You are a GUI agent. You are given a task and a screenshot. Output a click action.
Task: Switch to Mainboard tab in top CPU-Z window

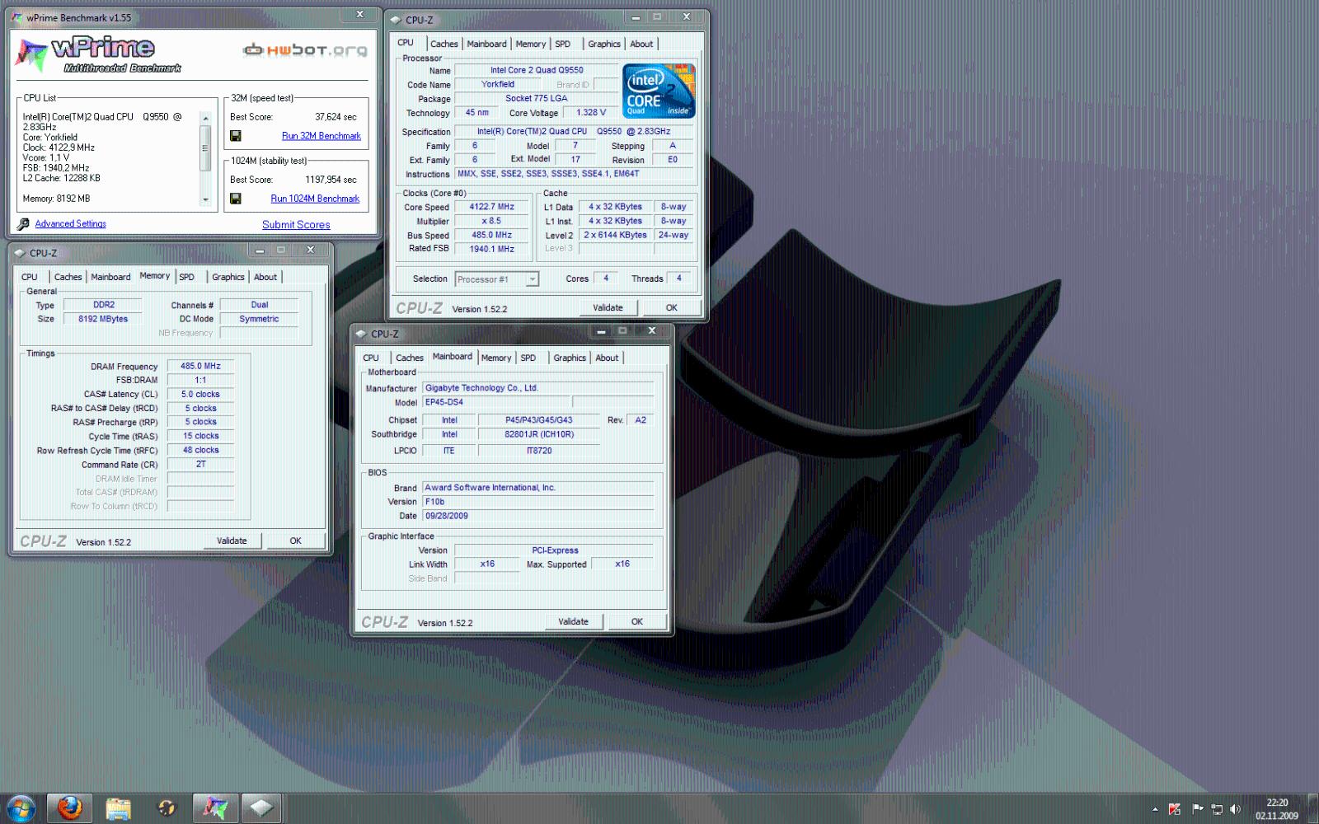486,44
